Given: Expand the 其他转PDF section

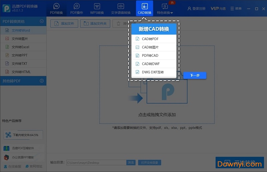Looking at the screenshot, I should tap(23, 81).
